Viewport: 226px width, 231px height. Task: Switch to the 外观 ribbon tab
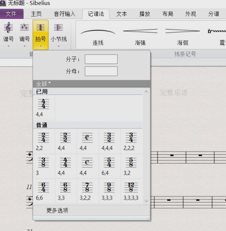coord(191,14)
